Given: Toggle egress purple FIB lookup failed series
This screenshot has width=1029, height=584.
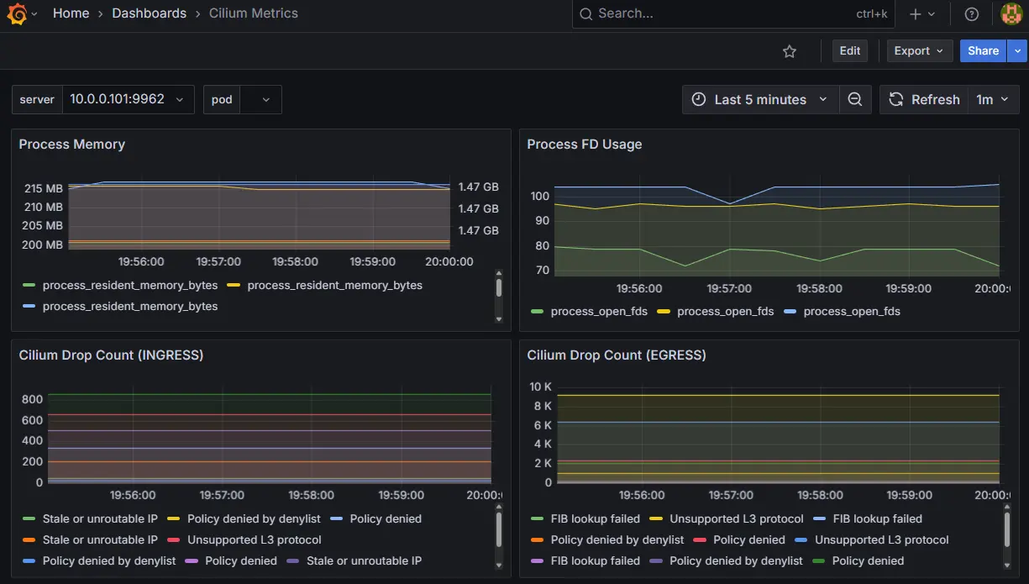Looking at the screenshot, I should tap(596, 561).
